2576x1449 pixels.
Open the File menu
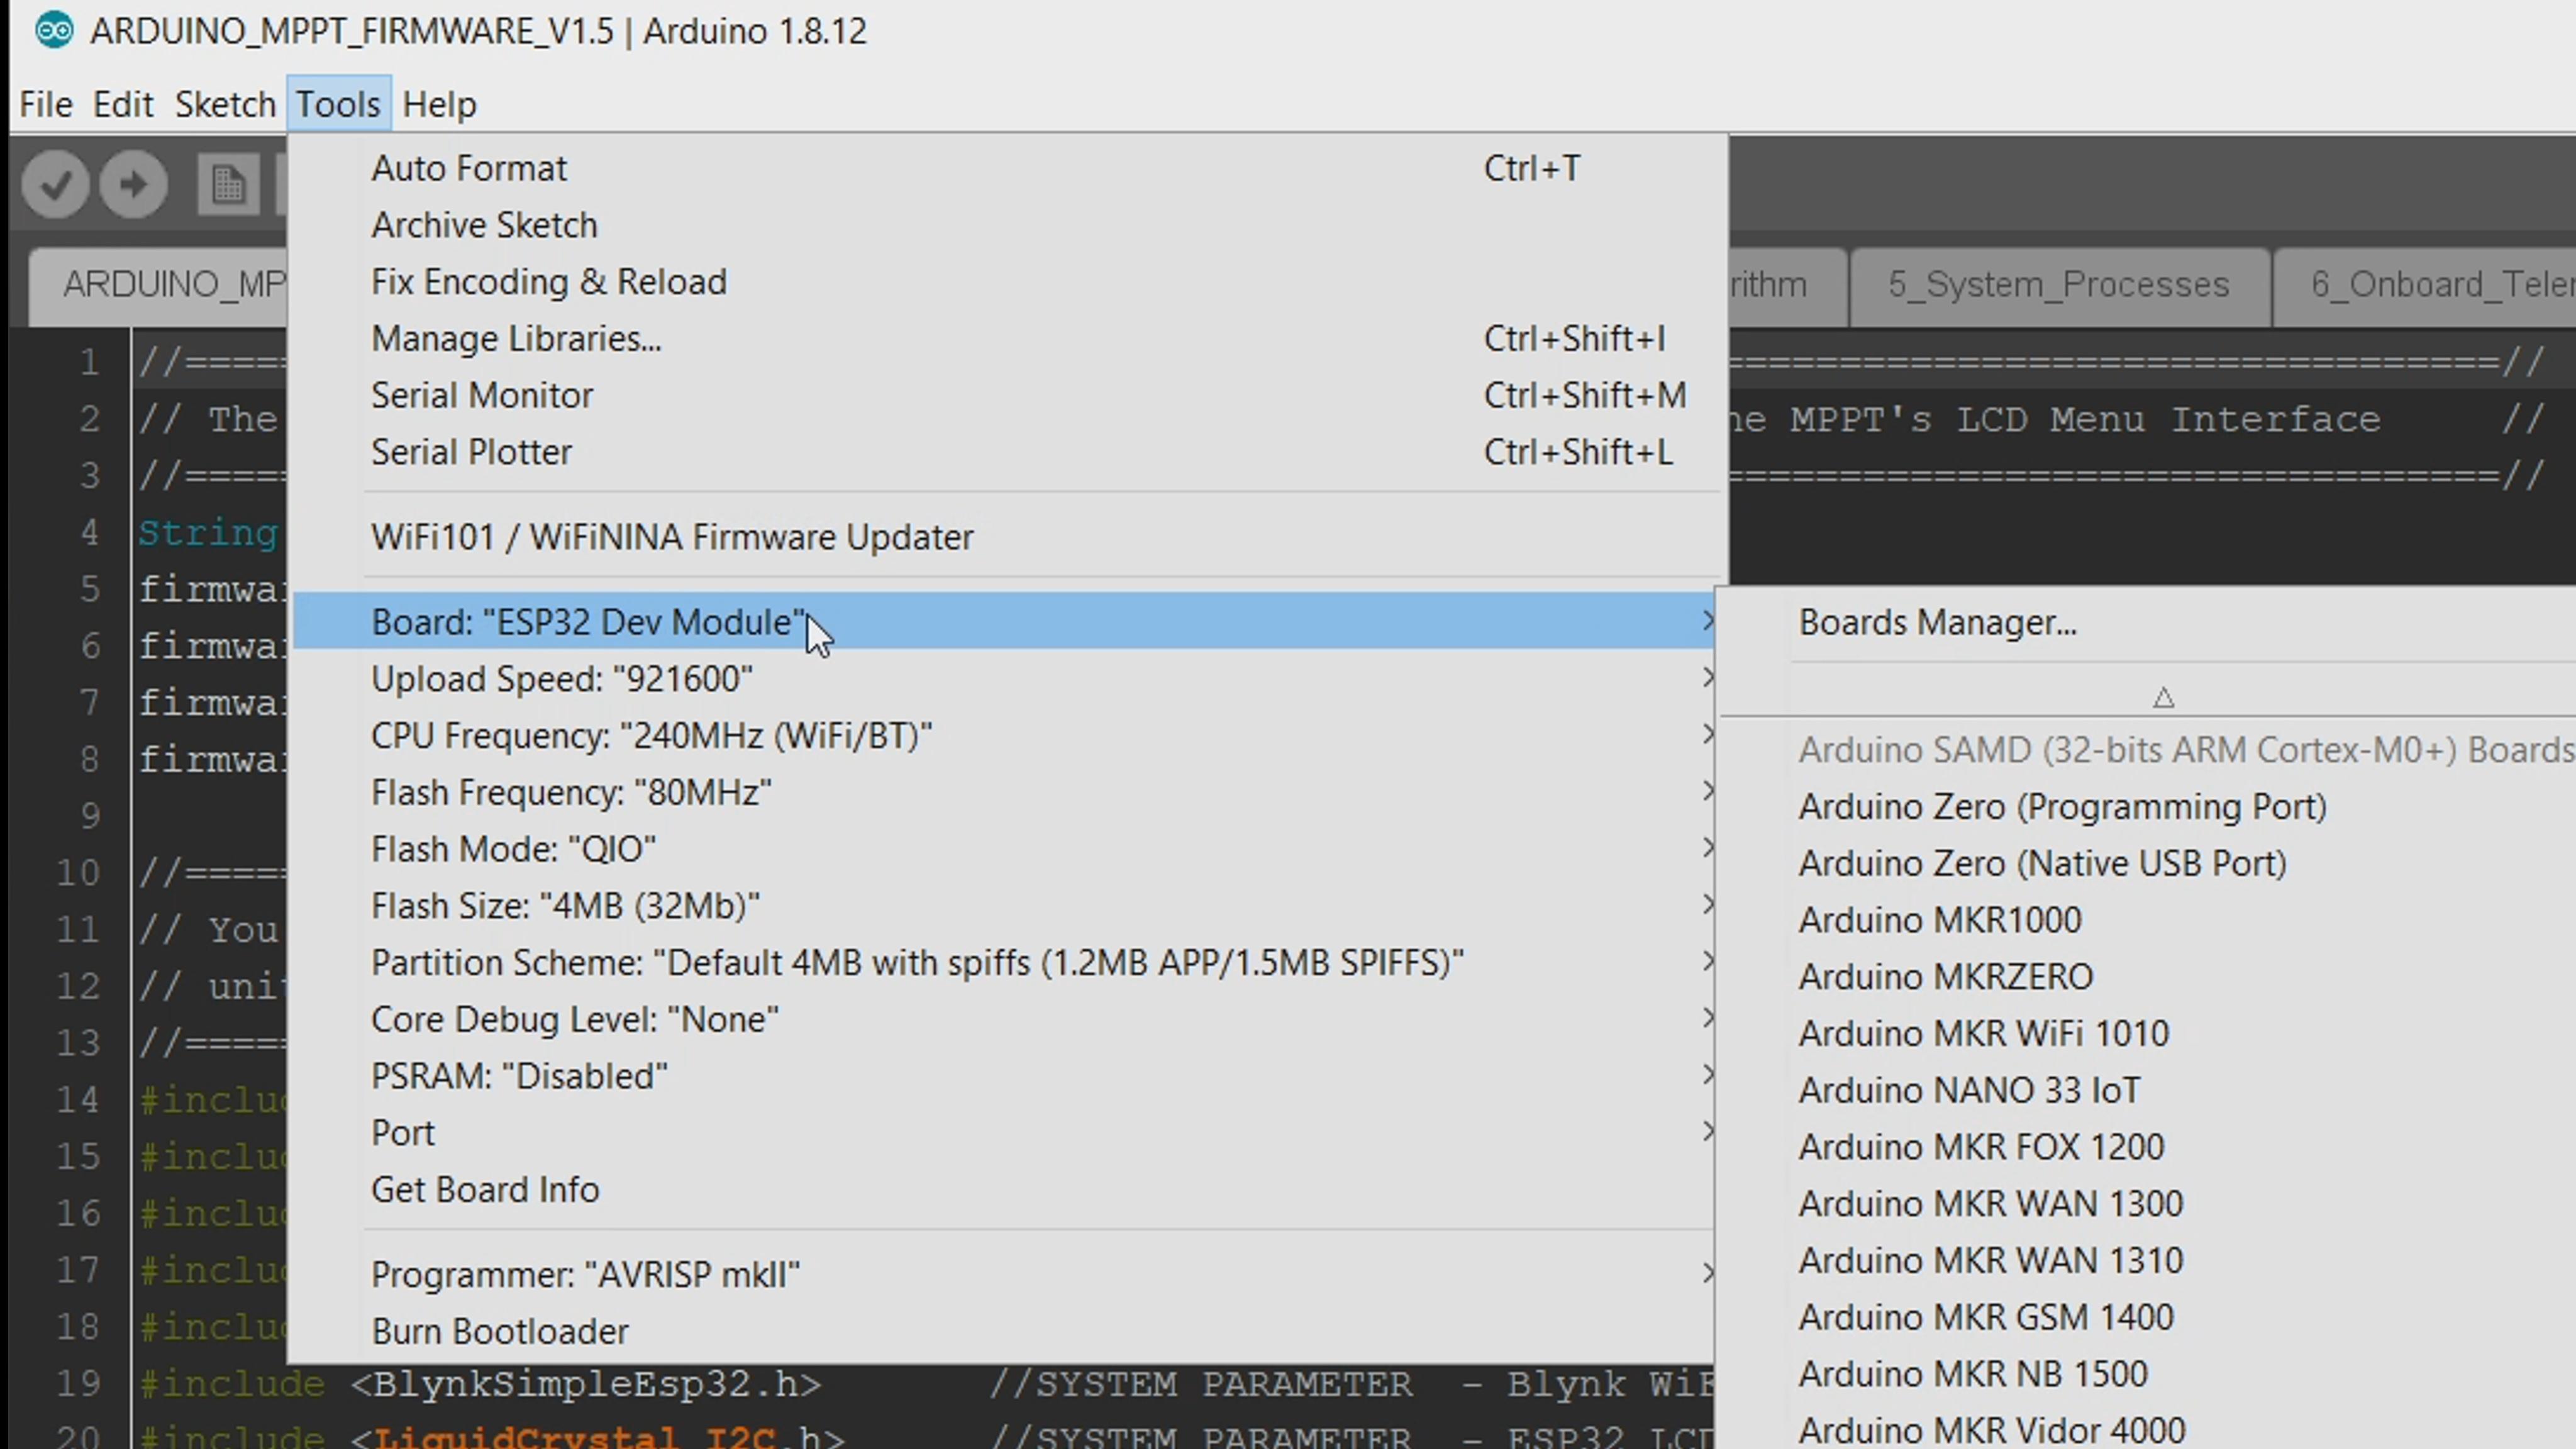[x=46, y=104]
